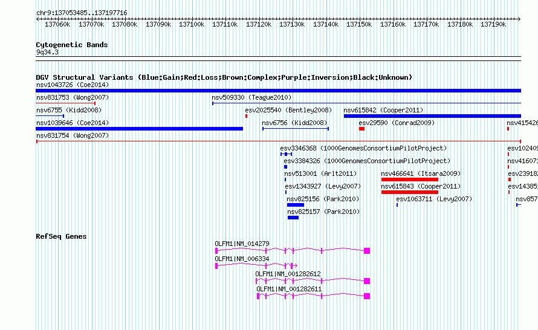Click the esv3384326 small blue marker
The height and width of the screenshot is (330, 538).
point(285,167)
